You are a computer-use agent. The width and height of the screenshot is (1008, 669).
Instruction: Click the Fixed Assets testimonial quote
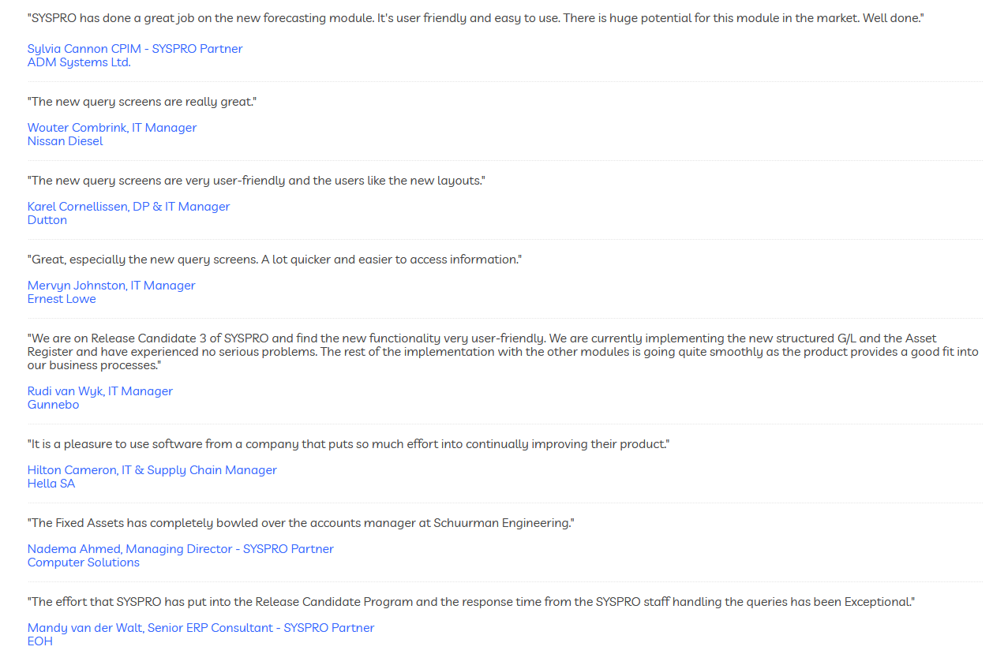[301, 523]
